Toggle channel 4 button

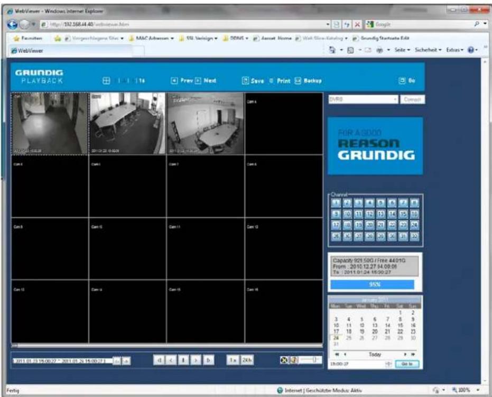pyautogui.click(x=369, y=203)
